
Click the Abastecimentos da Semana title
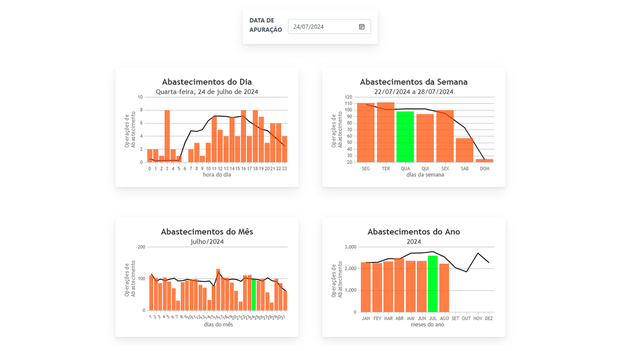click(x=413, y=82)
